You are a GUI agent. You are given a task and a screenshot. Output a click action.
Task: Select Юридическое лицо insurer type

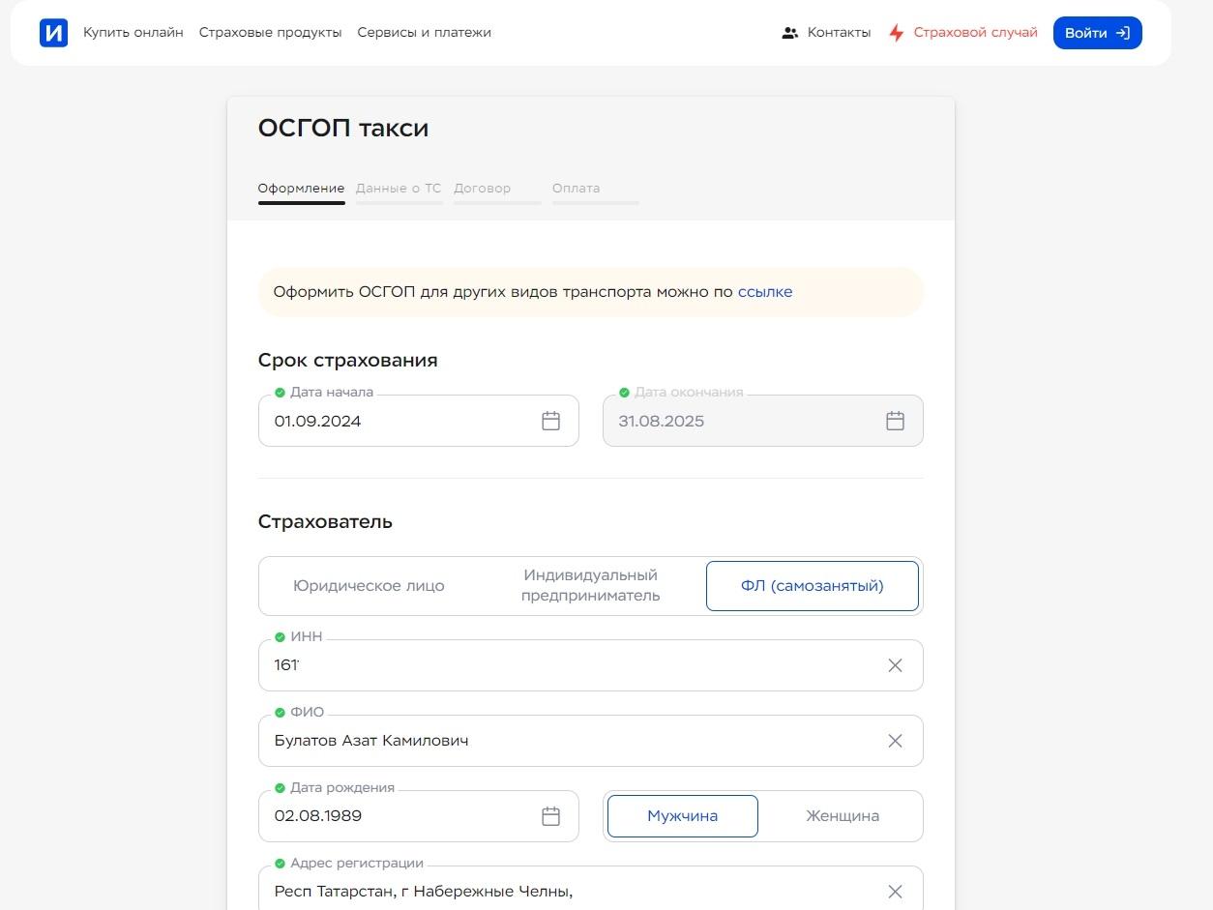369,586
